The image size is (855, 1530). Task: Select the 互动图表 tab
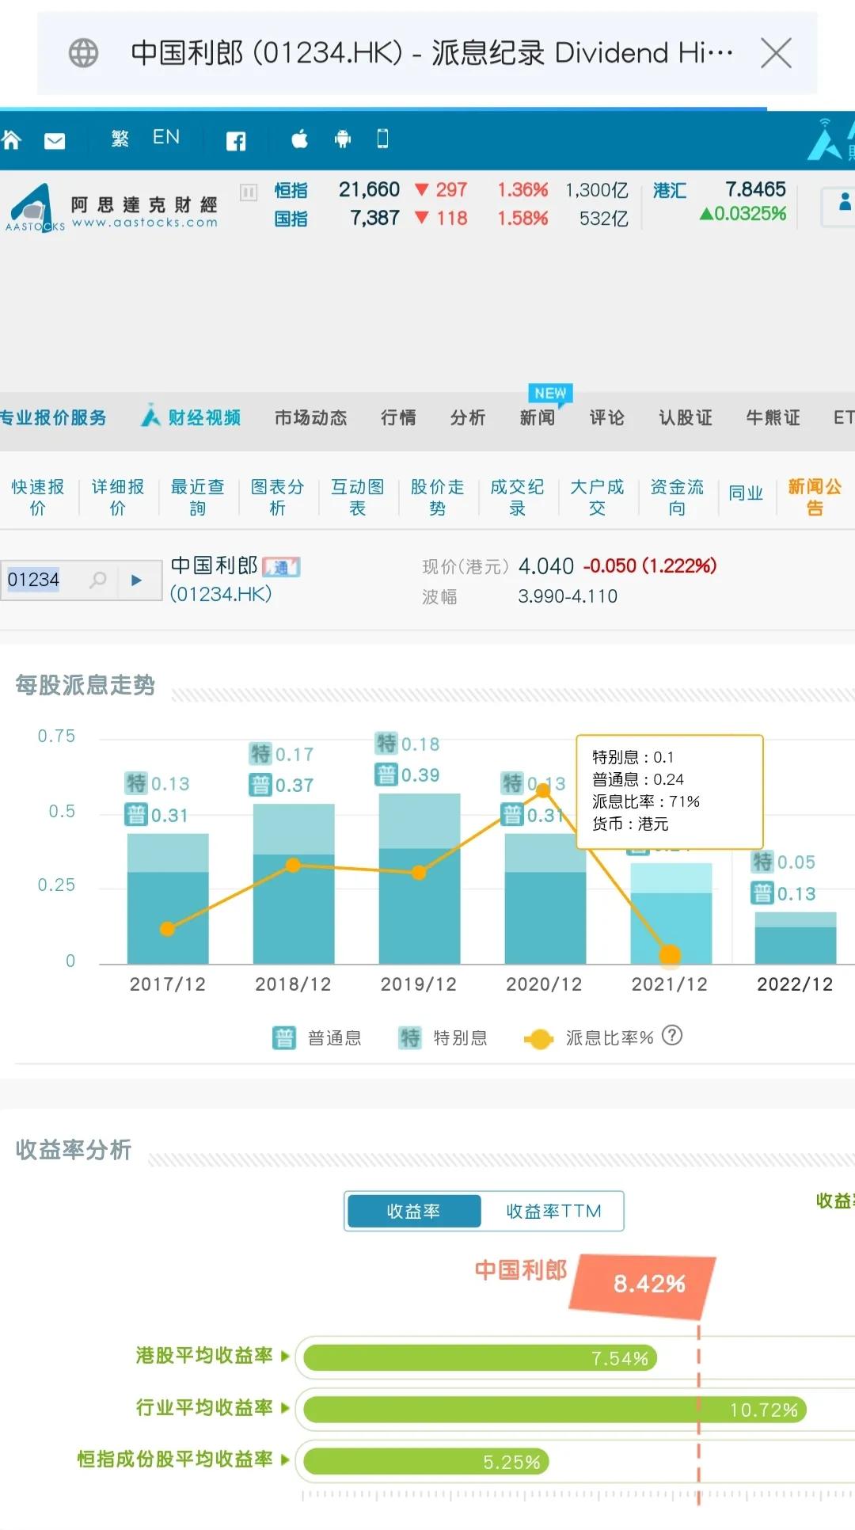click(x=358, y=497)
